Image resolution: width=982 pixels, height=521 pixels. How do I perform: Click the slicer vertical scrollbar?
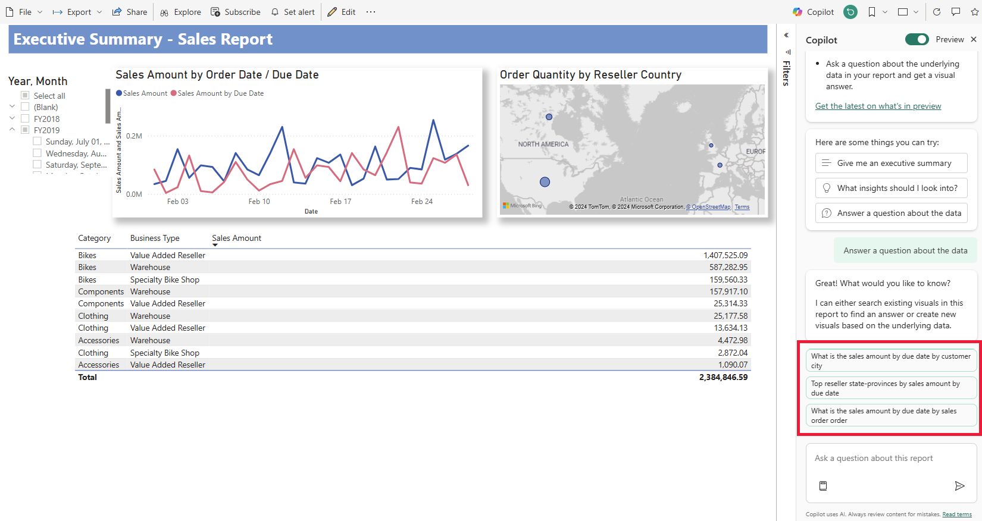point(108,106)
